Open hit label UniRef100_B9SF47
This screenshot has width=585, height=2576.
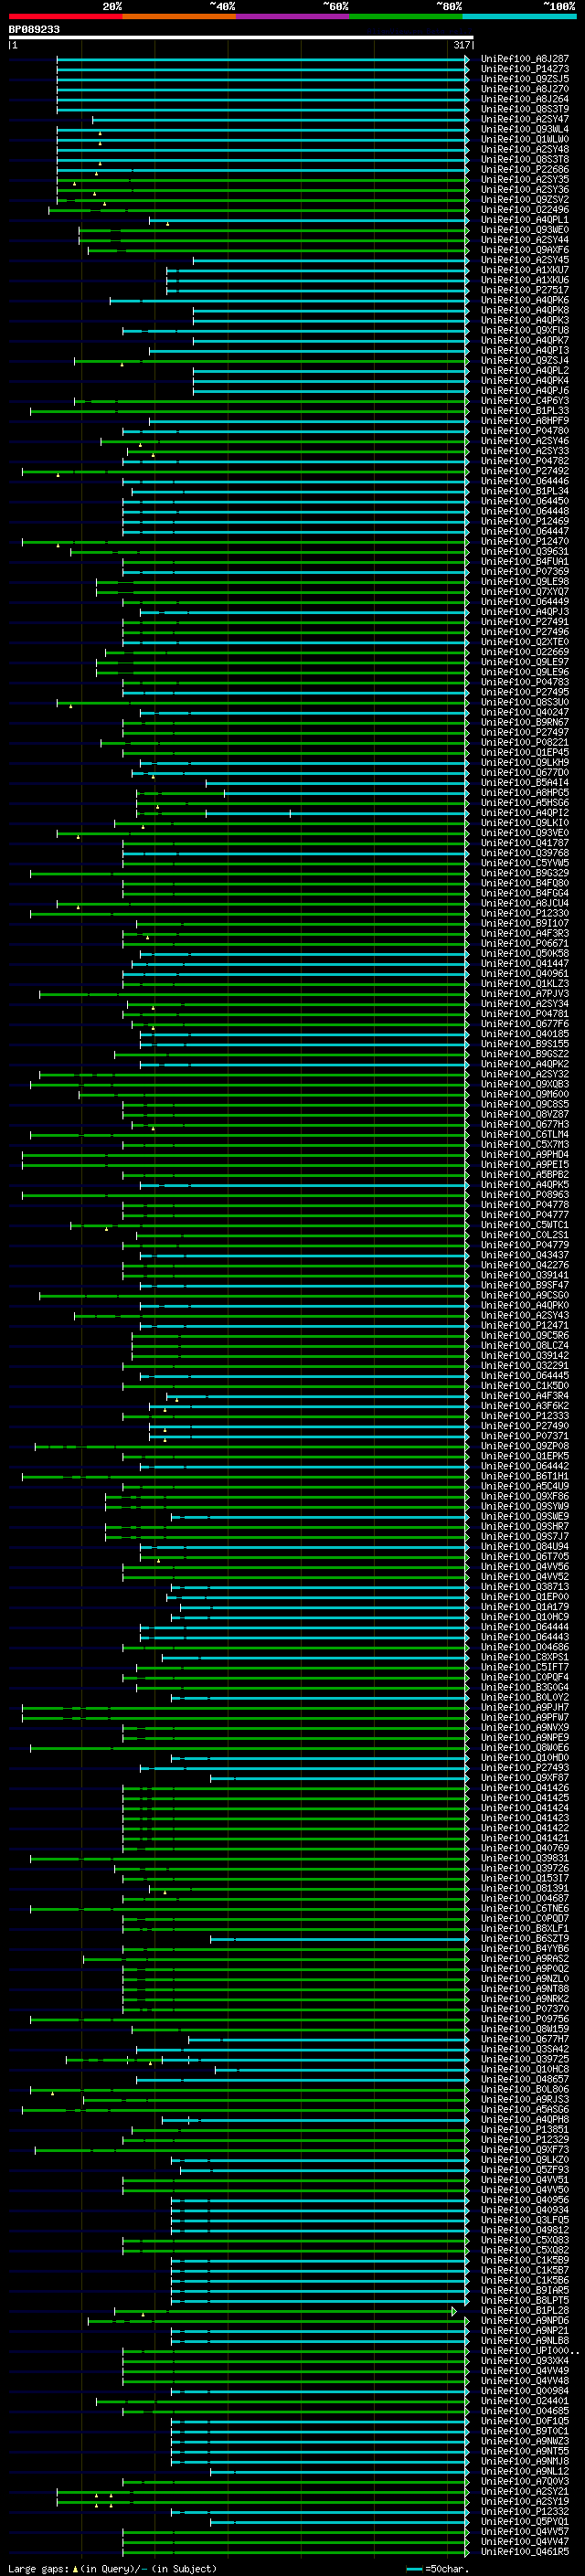coord(524,1286)
